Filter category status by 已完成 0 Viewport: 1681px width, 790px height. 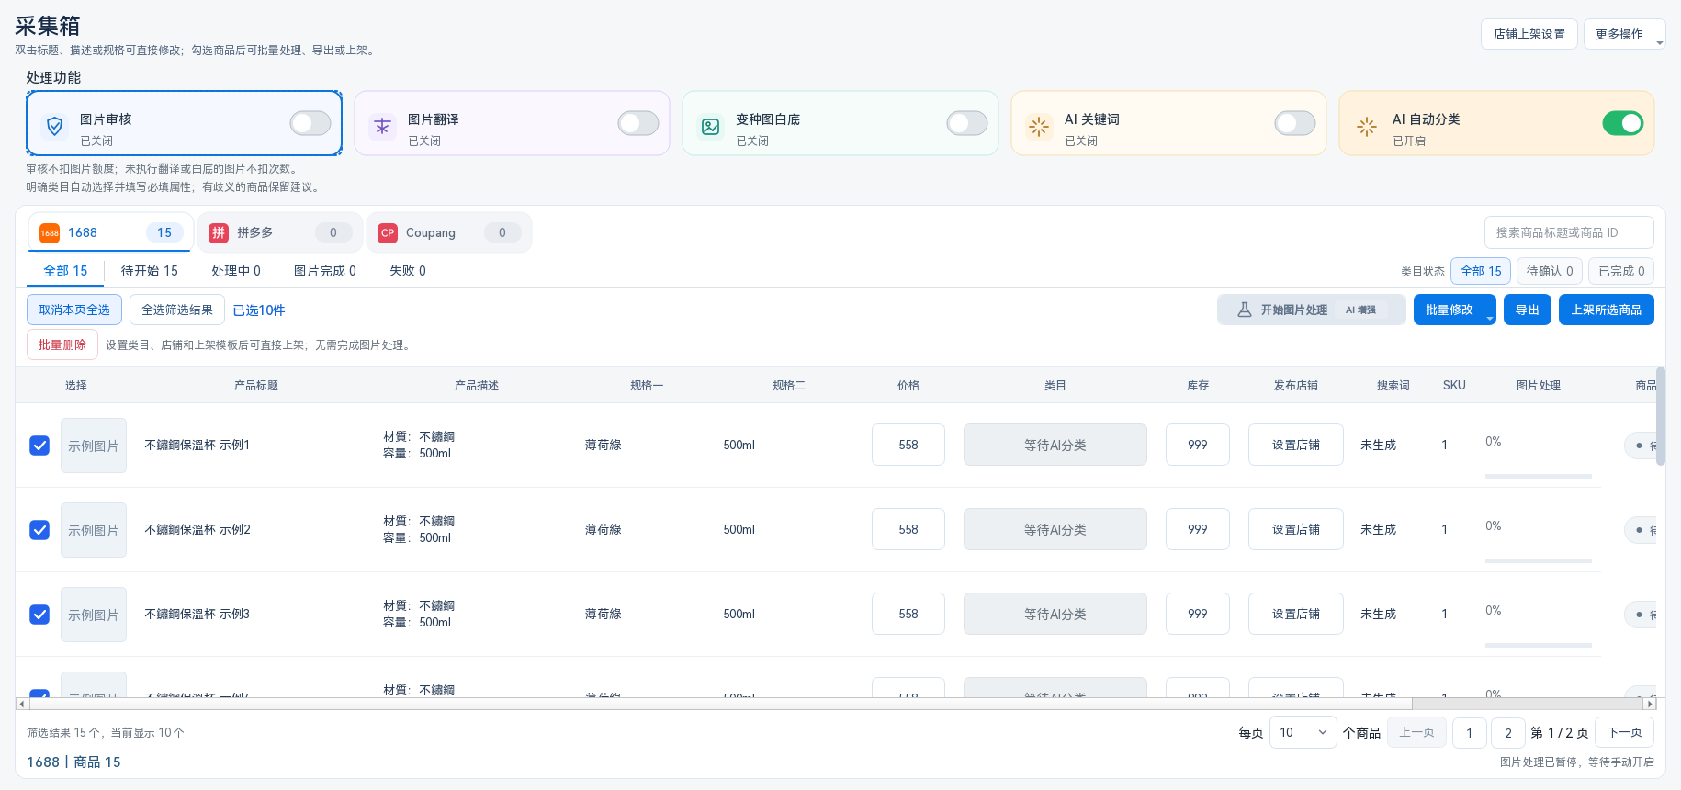point(1621,271)
